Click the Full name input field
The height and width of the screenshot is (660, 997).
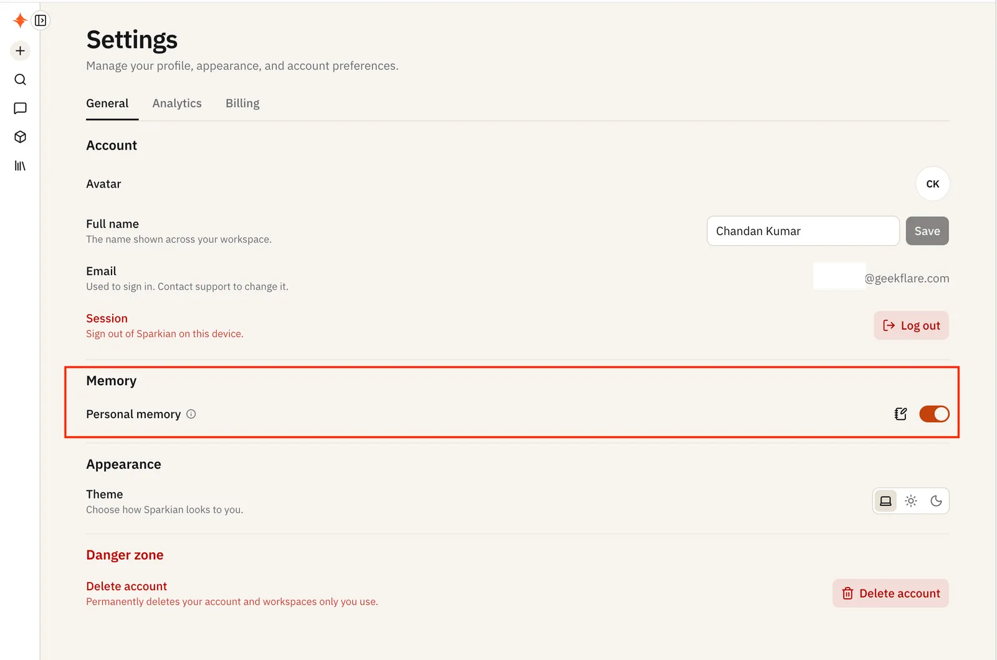pyautogui.click(x=803, y=231)
